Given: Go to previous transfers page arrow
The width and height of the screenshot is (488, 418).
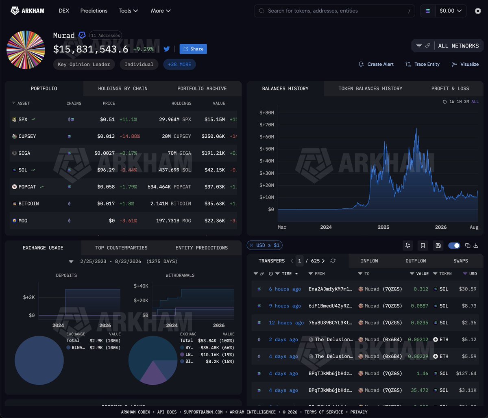Looking at the screenshot, I should tap(292, 261).
